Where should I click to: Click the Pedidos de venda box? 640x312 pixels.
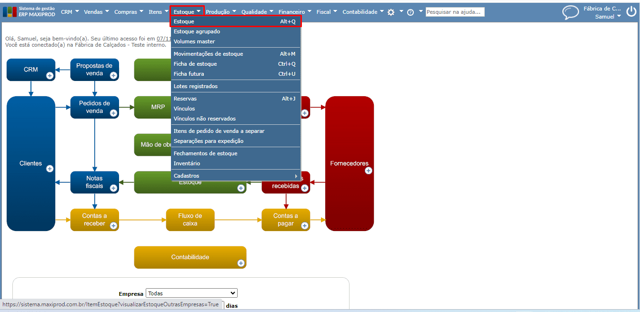coord(94,107)
